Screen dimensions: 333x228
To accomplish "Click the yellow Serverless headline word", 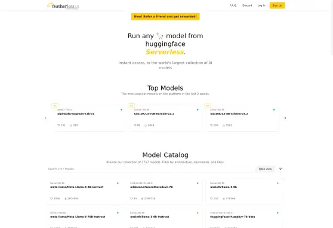I will click(x=165, y=52).
